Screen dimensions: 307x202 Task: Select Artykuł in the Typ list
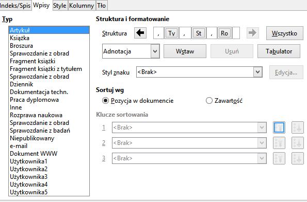(x=49, y=30)
